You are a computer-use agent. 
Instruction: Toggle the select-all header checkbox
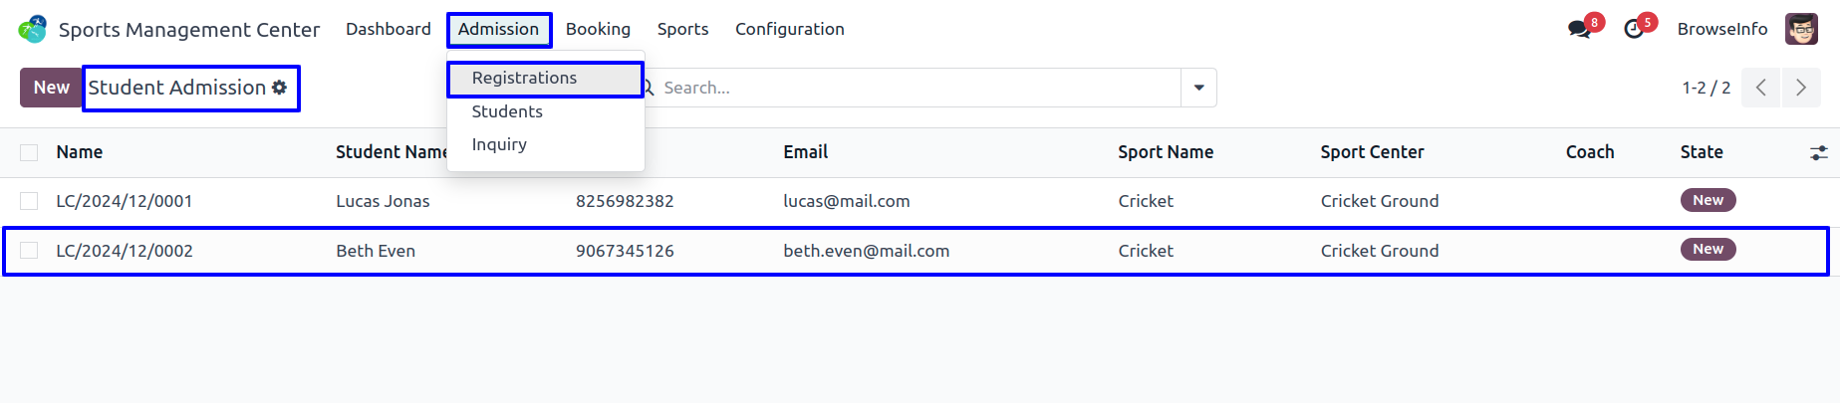tap(29, 152)
